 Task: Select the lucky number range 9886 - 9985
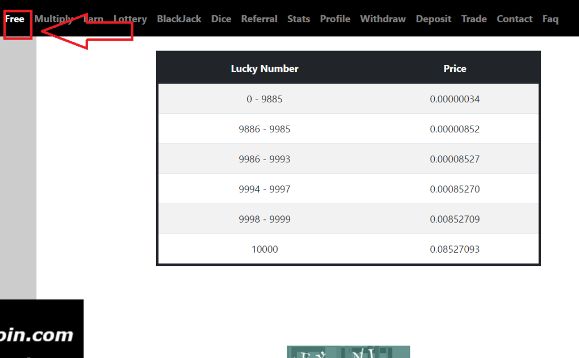pyautogui.click(x=265, y=129)
